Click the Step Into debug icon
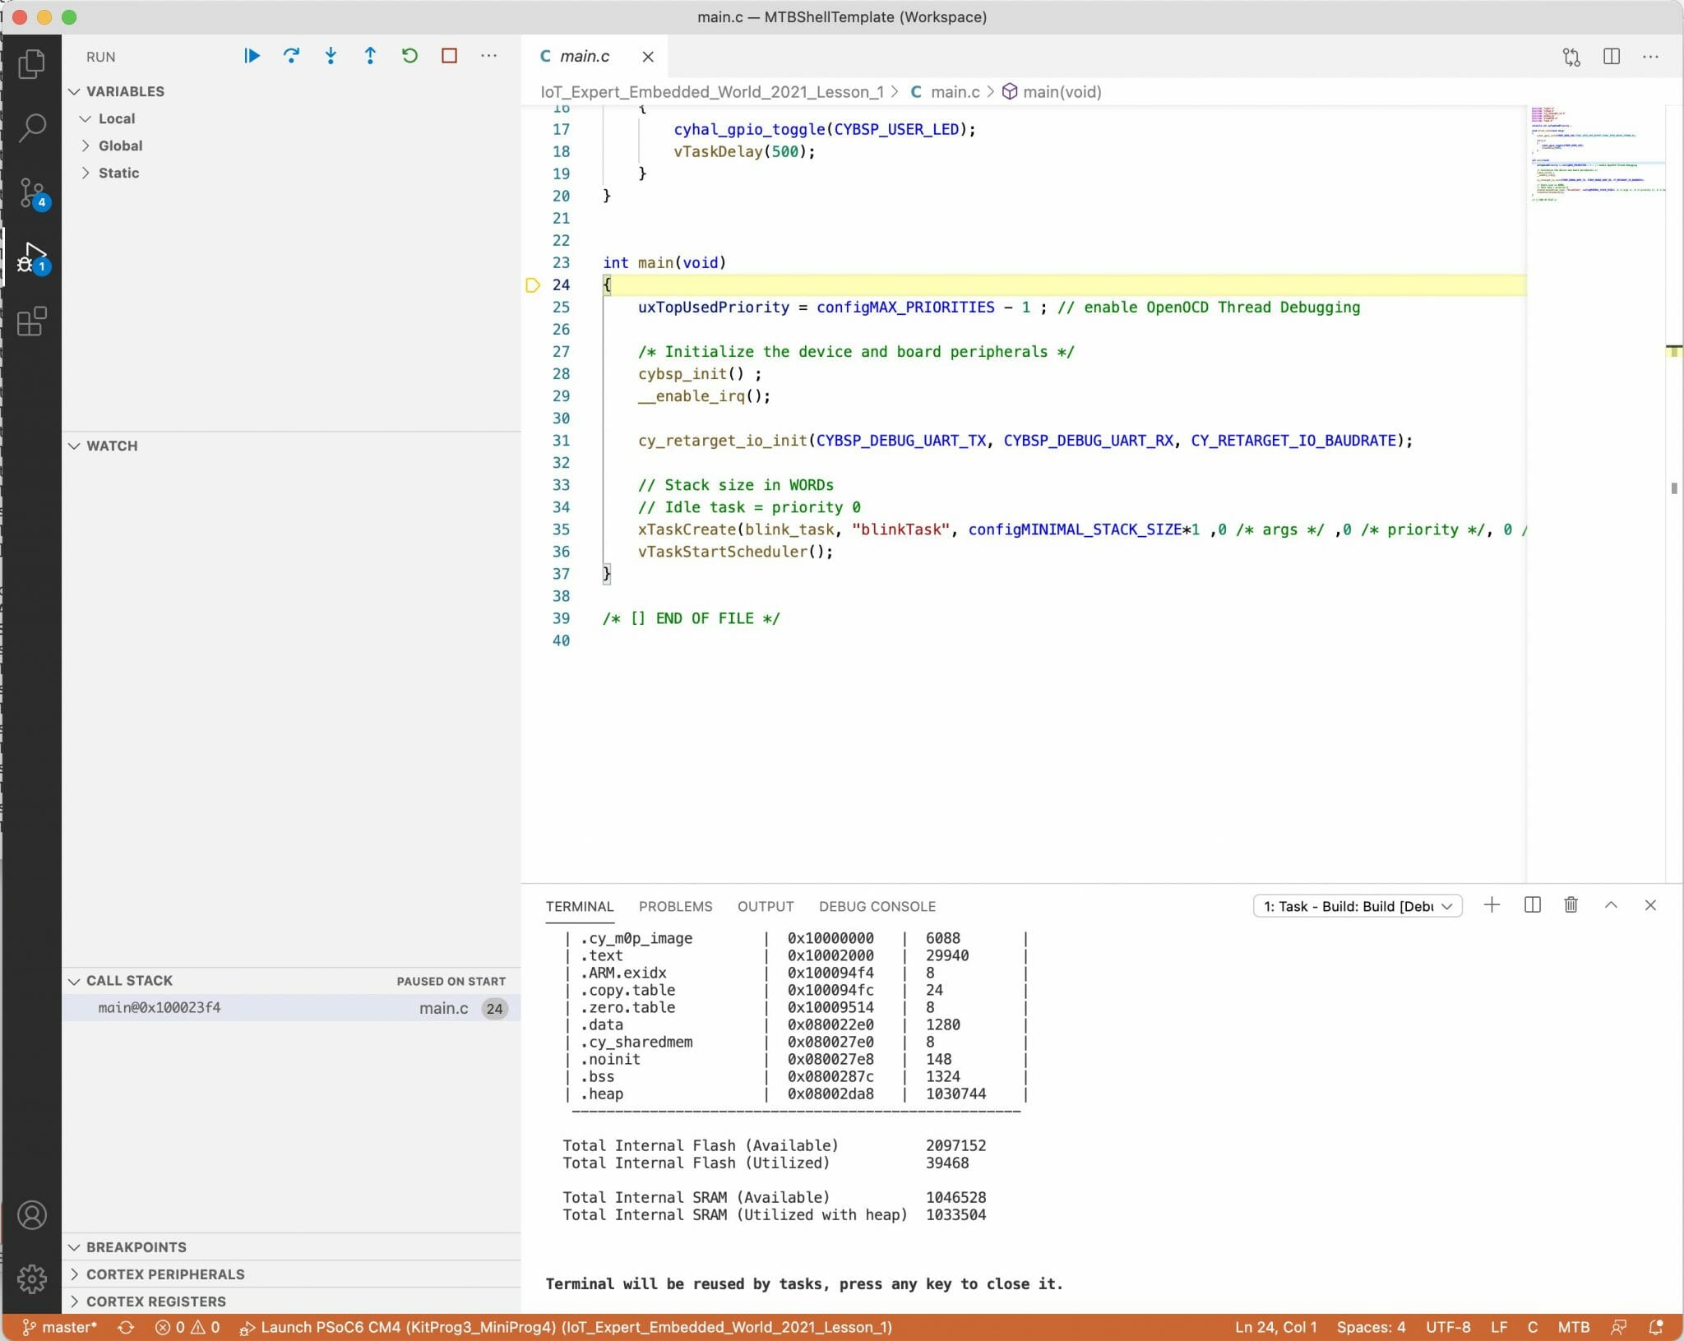Image resolution: width=1684 pixels, height=1341 pixels. tap(331, 56)
